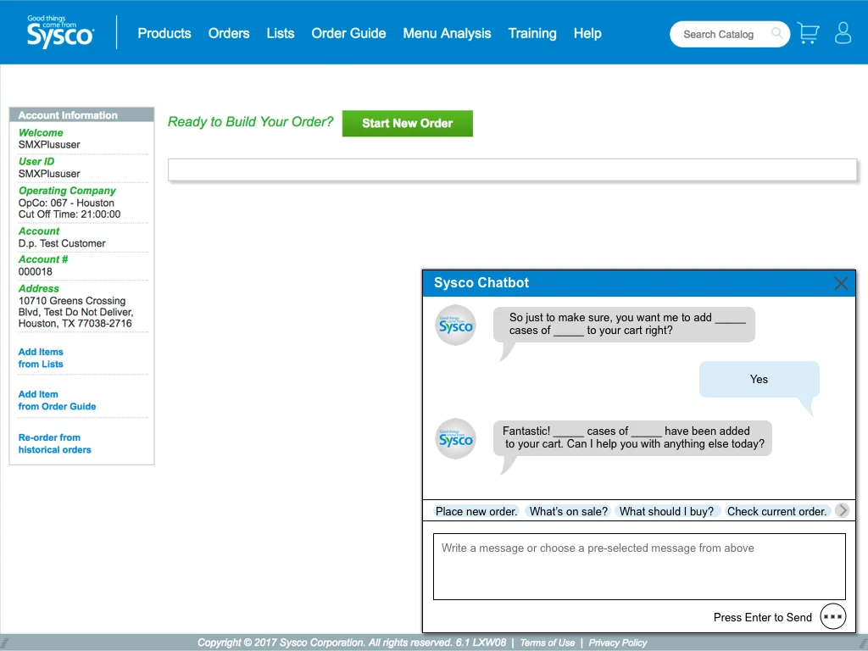Click the 'Yes' chat reply bubble
Viewport: 868px width, 651px height.
[x=759, y=379]
